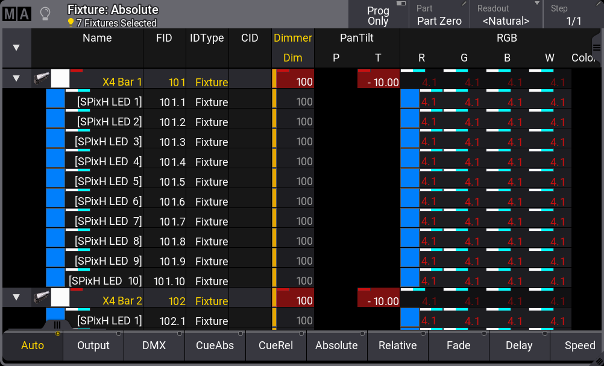Click the X4 Bar 2 fixture icon
604x366 pixels.
(x=42, y=297)
